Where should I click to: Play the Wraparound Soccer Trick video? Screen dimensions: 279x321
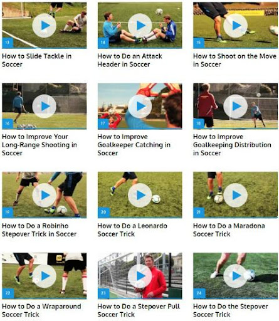coord(45,276)
